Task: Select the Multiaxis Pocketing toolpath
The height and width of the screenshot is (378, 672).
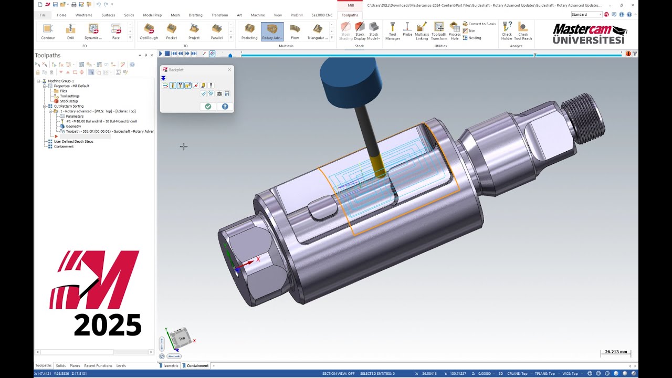Action: click(x=249, y=31)
